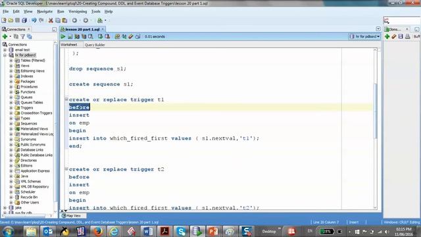
Task: Open the SQL Worksheet icon dropdown arrow
Action: point(105,20)
